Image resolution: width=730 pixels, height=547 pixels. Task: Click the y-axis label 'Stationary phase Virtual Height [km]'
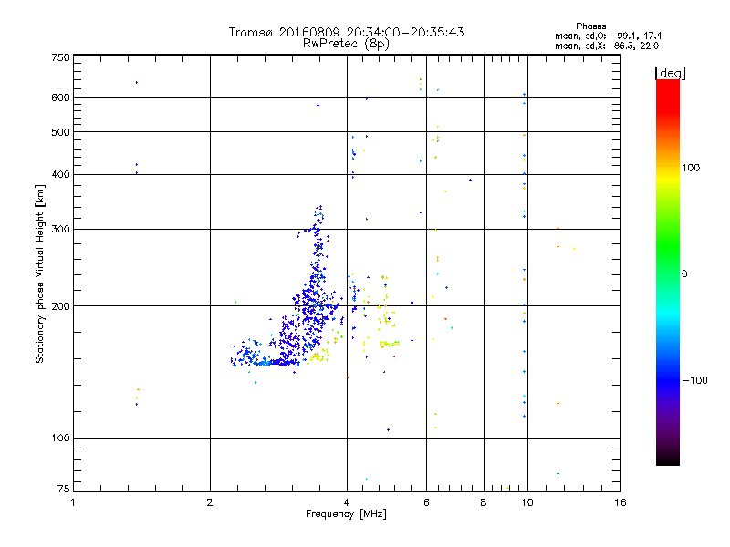click(40, 273)
